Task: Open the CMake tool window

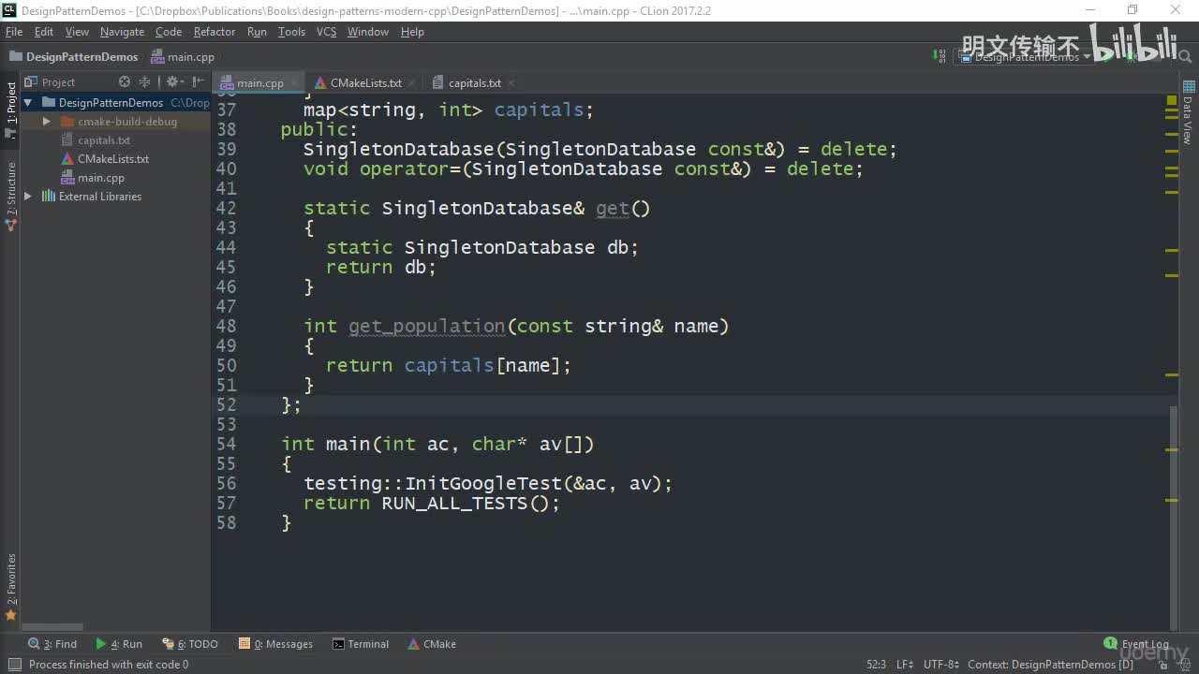Action: (x=432, y=644)
